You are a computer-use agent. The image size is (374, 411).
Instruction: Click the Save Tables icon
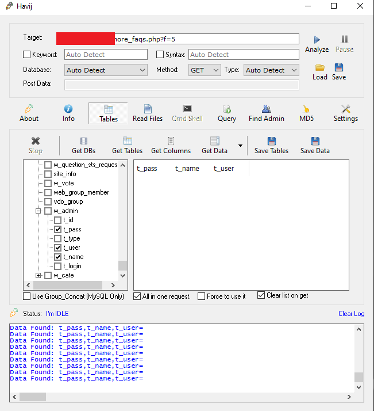tap(272, 141)
